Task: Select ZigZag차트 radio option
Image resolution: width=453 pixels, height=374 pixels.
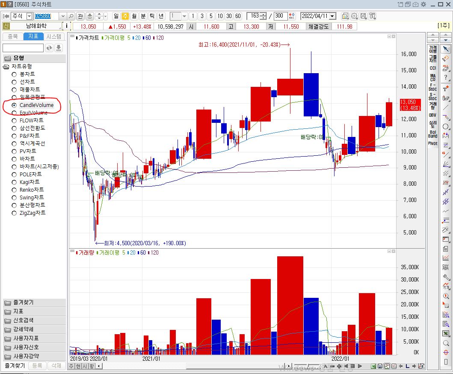Action: (x=14, y=213)
